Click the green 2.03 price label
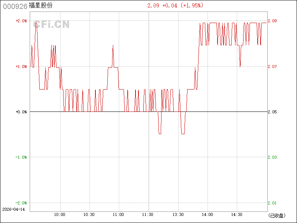The height and width of the screenshot is (223, 297). click(272, 157)
